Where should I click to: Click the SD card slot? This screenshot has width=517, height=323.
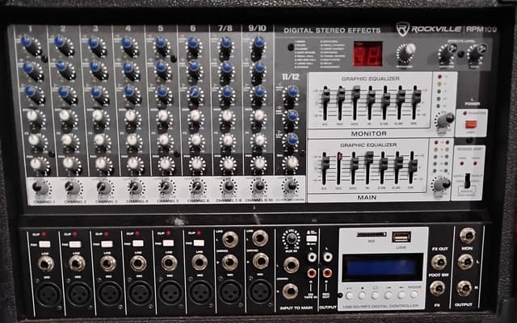tap(372, 235)
